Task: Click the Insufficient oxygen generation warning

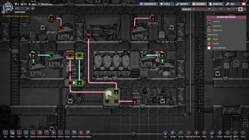Action: (x=17, y=16)
